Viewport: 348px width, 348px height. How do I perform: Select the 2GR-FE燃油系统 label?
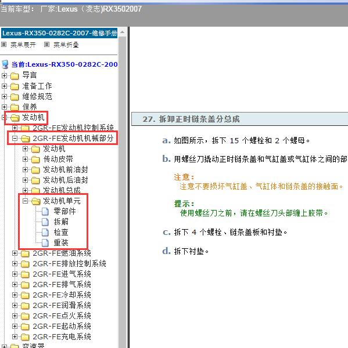coord(62,253)
